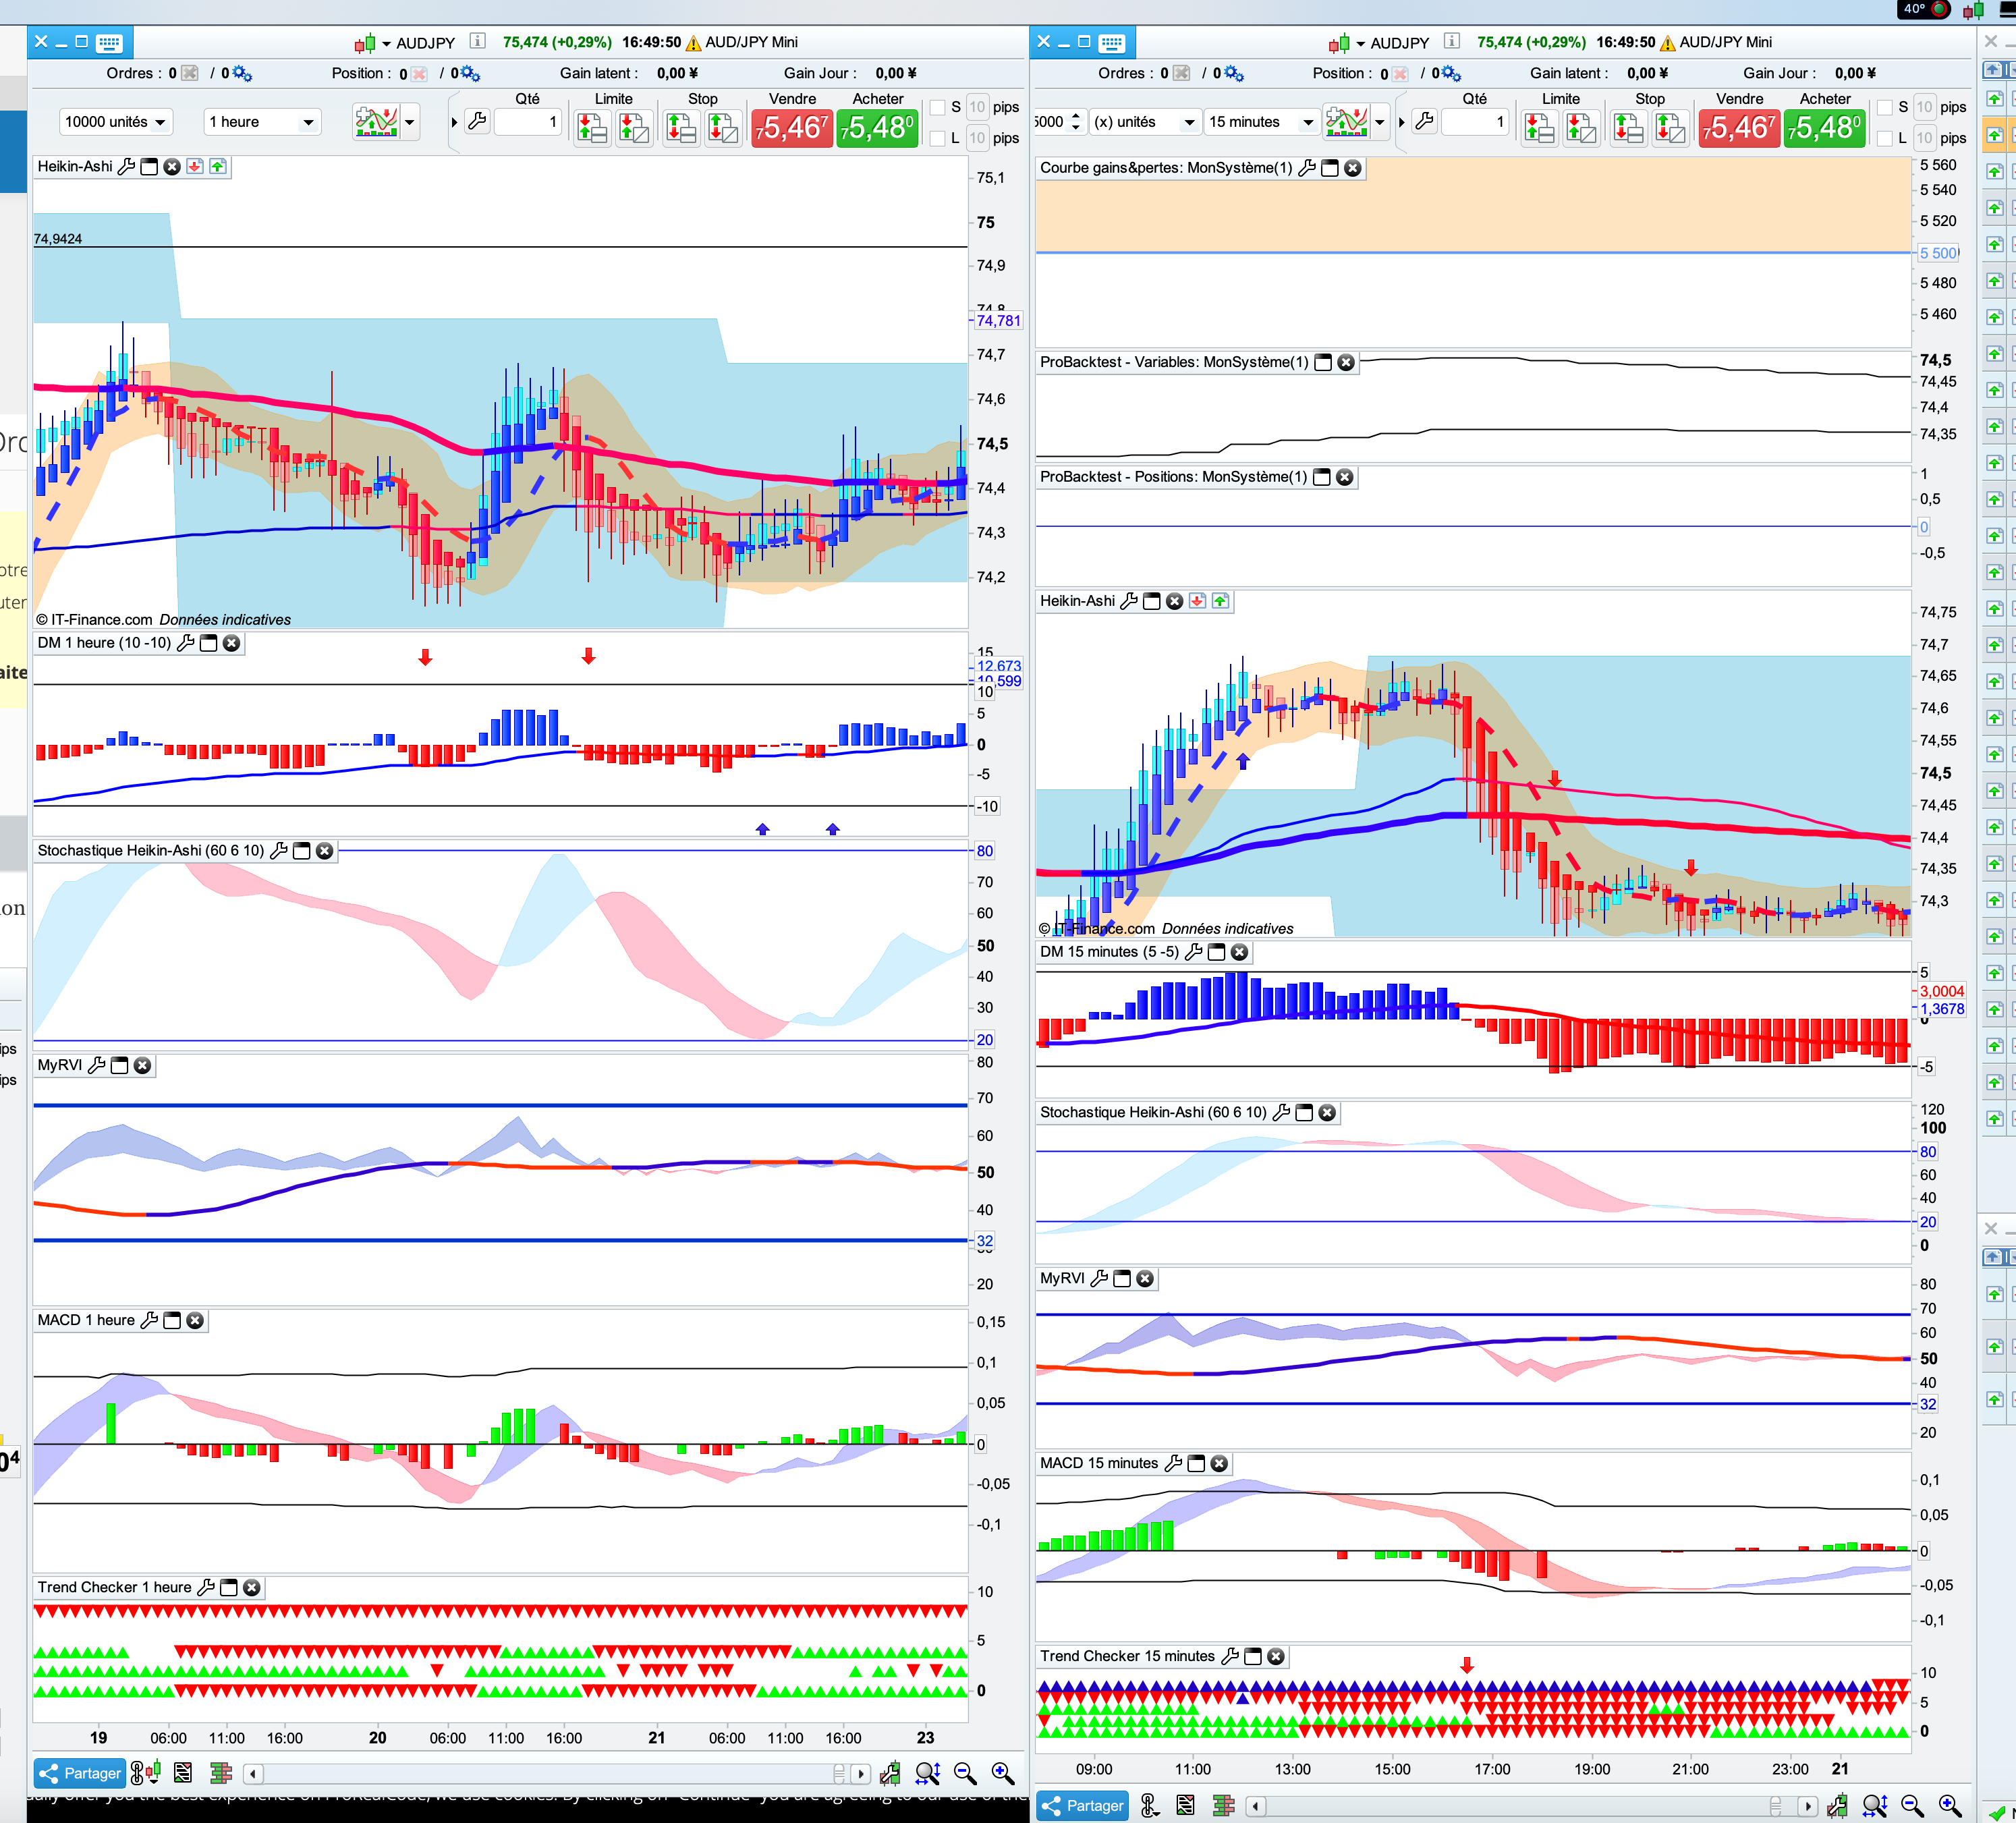Enable left chart S stop pips checkbox

pos(937,107)
